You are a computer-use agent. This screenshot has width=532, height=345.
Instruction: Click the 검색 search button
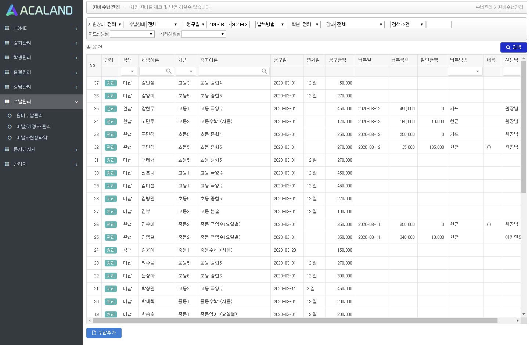point(514,47)
